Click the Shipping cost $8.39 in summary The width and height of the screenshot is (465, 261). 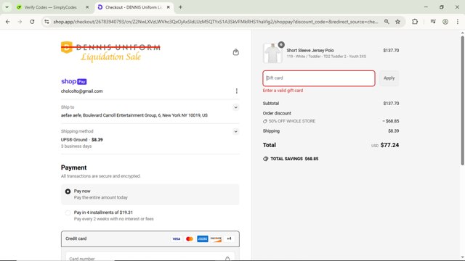click(x=393, y=130)
